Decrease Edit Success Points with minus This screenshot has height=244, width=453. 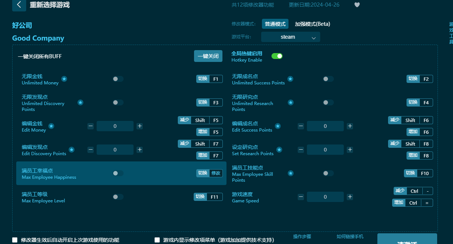tap(301, 126)
